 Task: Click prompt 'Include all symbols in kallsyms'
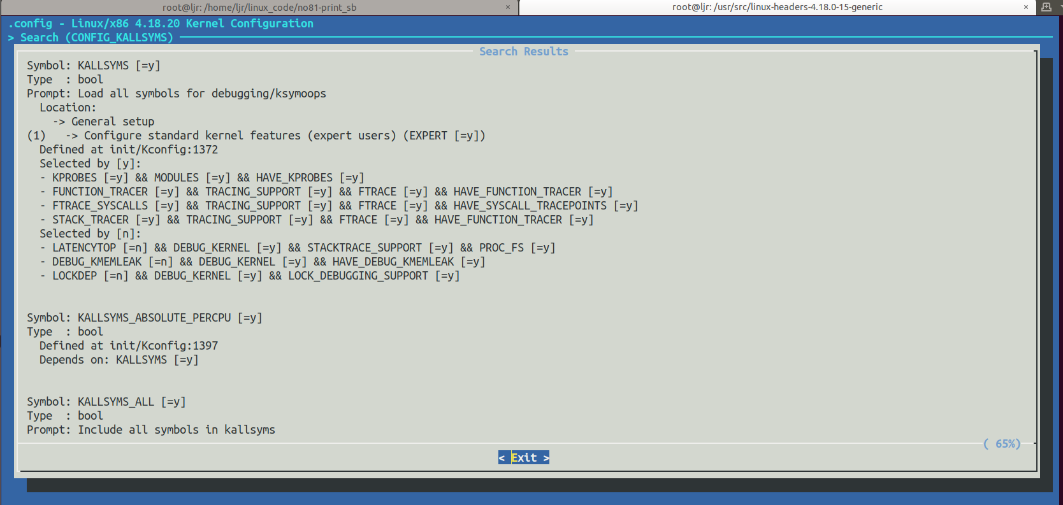point(177,430)
